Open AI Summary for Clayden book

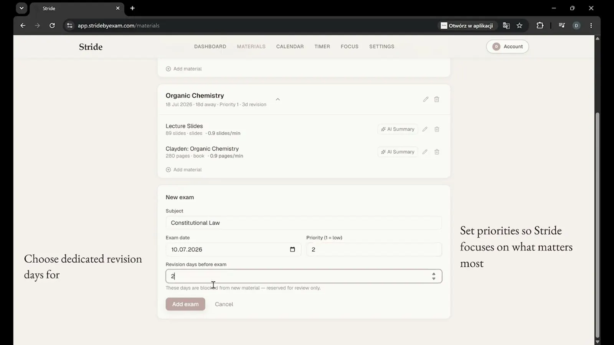[x=398, y=152]
